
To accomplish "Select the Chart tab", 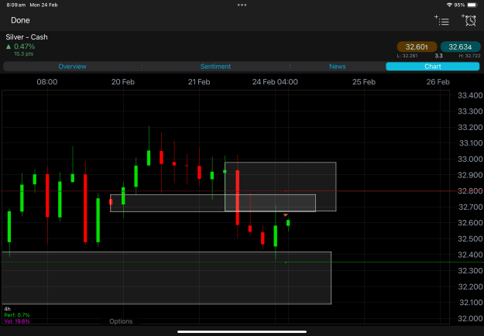I will (x=432, y=67).
